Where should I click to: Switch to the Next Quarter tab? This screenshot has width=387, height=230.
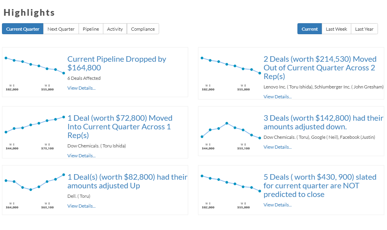[61, 29]
